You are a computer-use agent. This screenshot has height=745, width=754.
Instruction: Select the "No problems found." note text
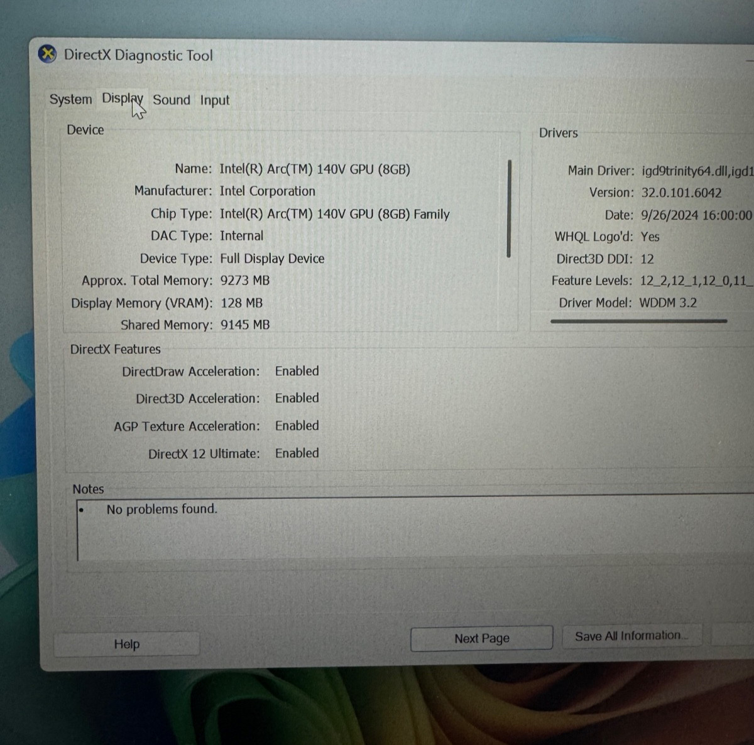coord(162,509)
